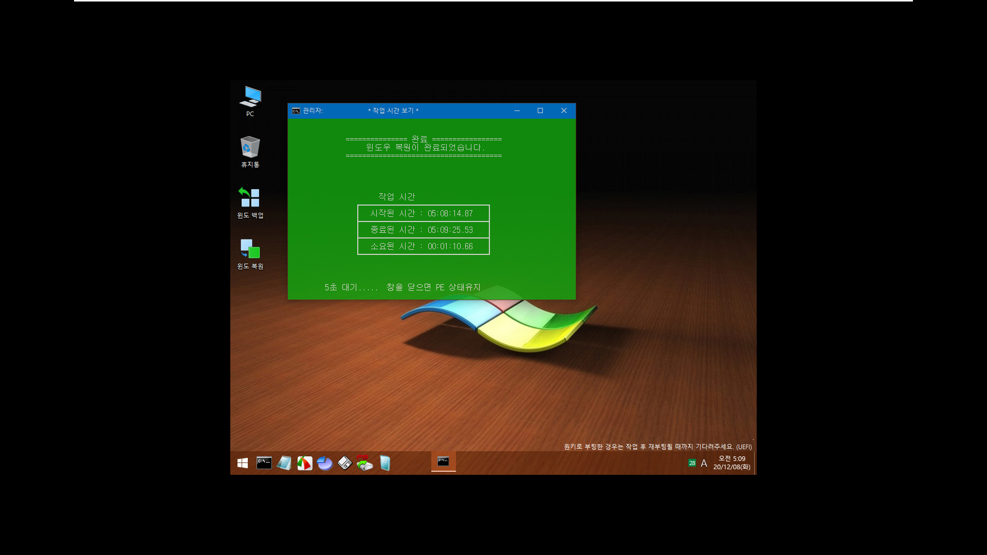Click the 소요된 시간 00:01:10.66 row
Viewport: 987px width, 555px height.
[x=424, y=246]
